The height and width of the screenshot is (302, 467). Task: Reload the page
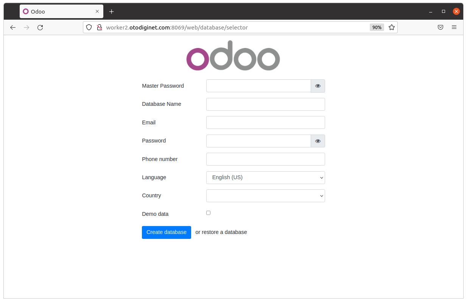point(40,27)
